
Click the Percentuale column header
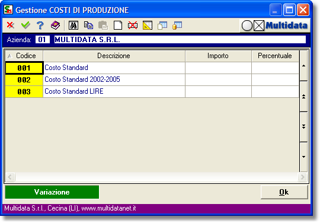coord(275,56)
